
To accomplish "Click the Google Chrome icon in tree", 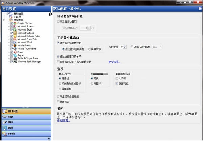I will 15,23.
